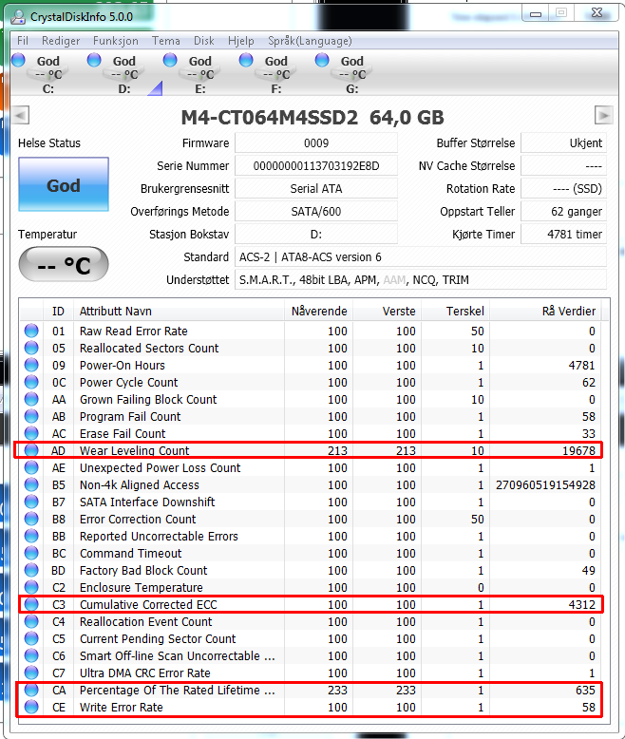This screenshot has width=625, height=739.
Task: Open the Tema menu
Action: 166,41
